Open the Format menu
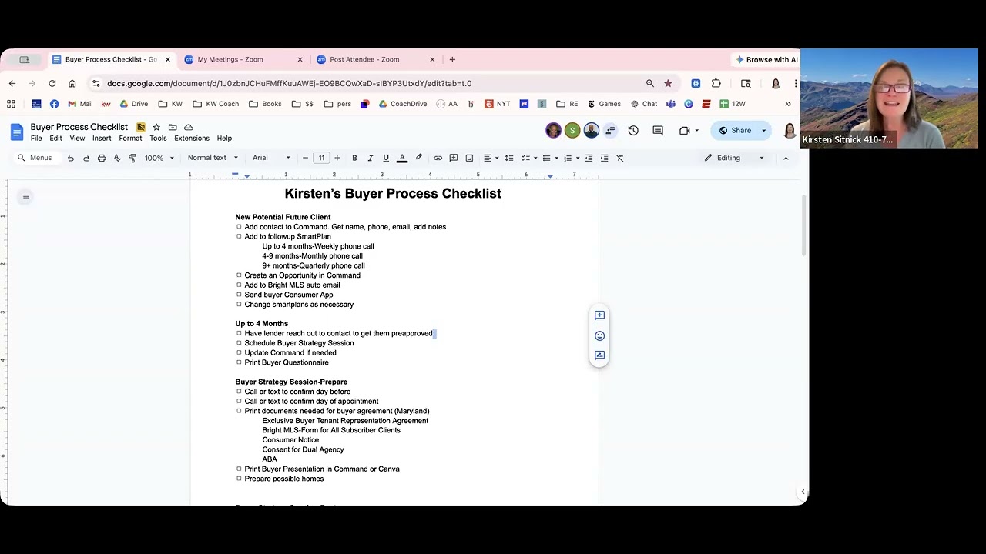This screenshot has height=554, width=986. [130, 138]
